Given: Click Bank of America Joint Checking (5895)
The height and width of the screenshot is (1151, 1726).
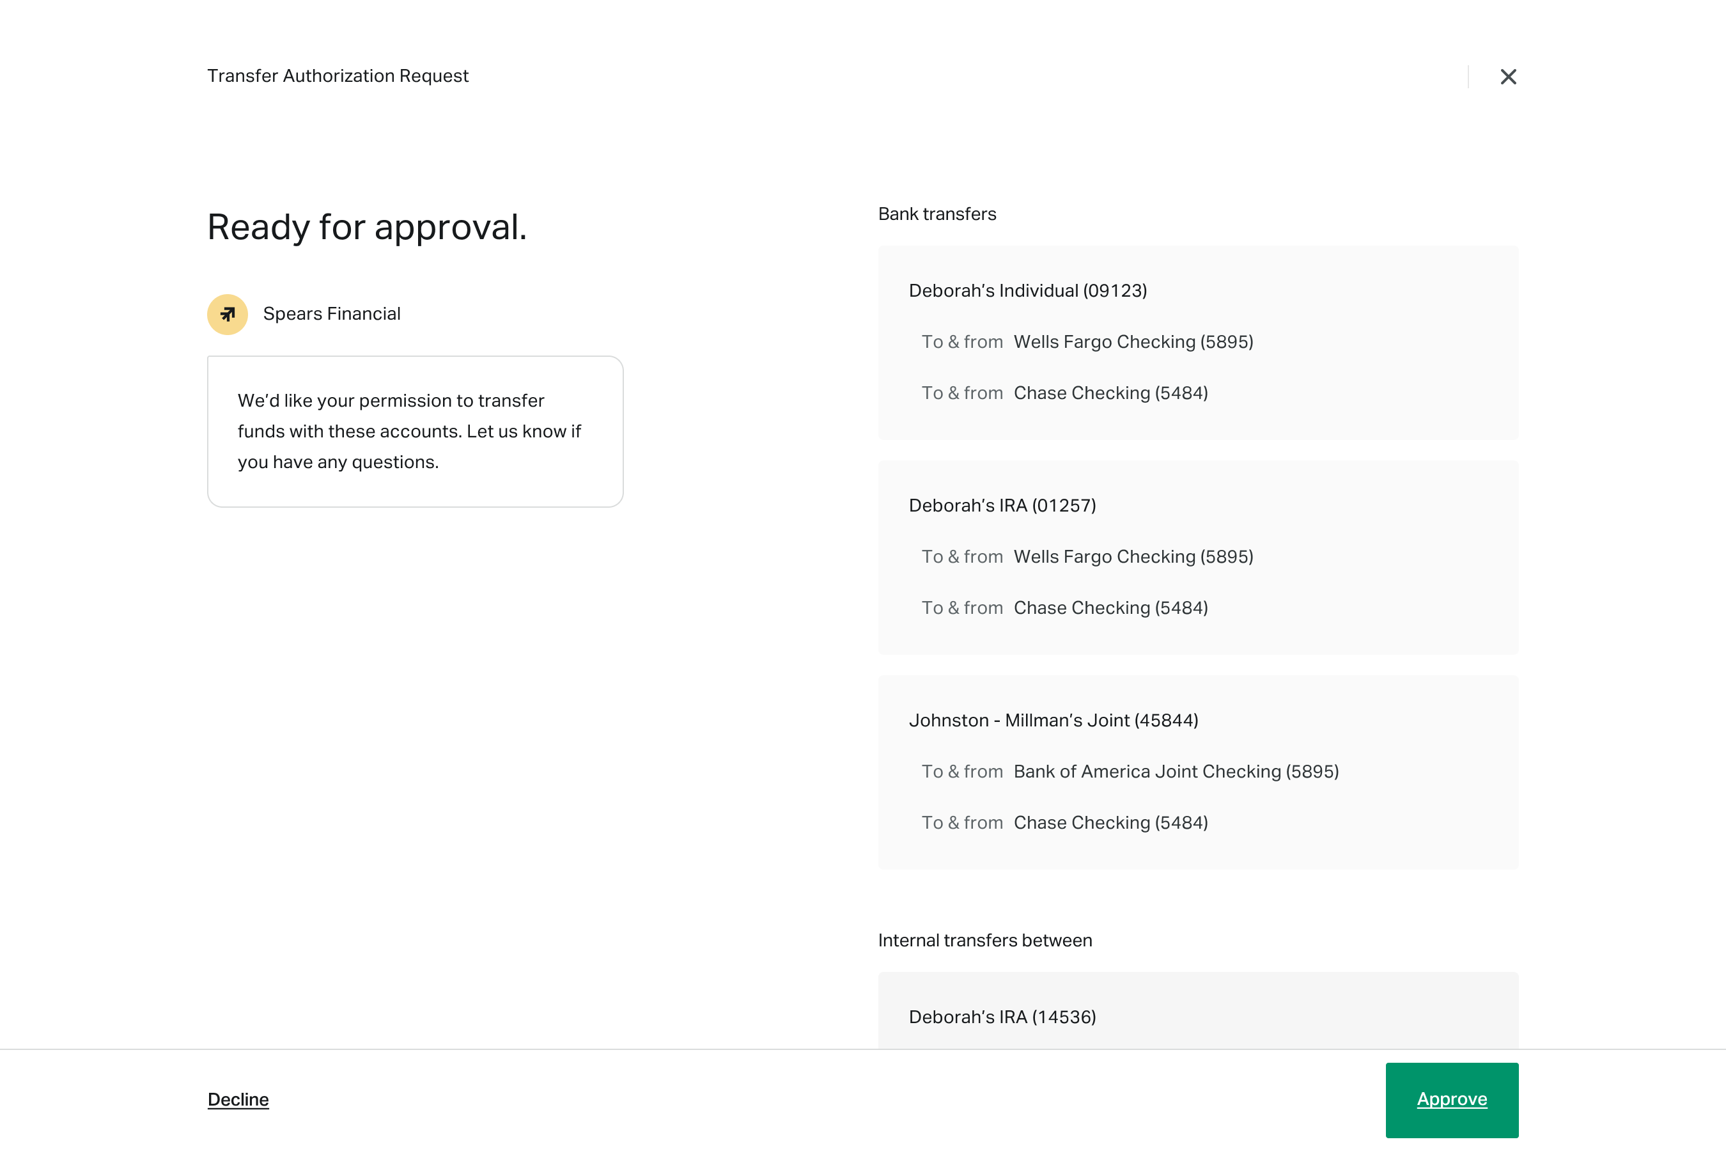Looking at the screenshot, I should [1176, 772].
